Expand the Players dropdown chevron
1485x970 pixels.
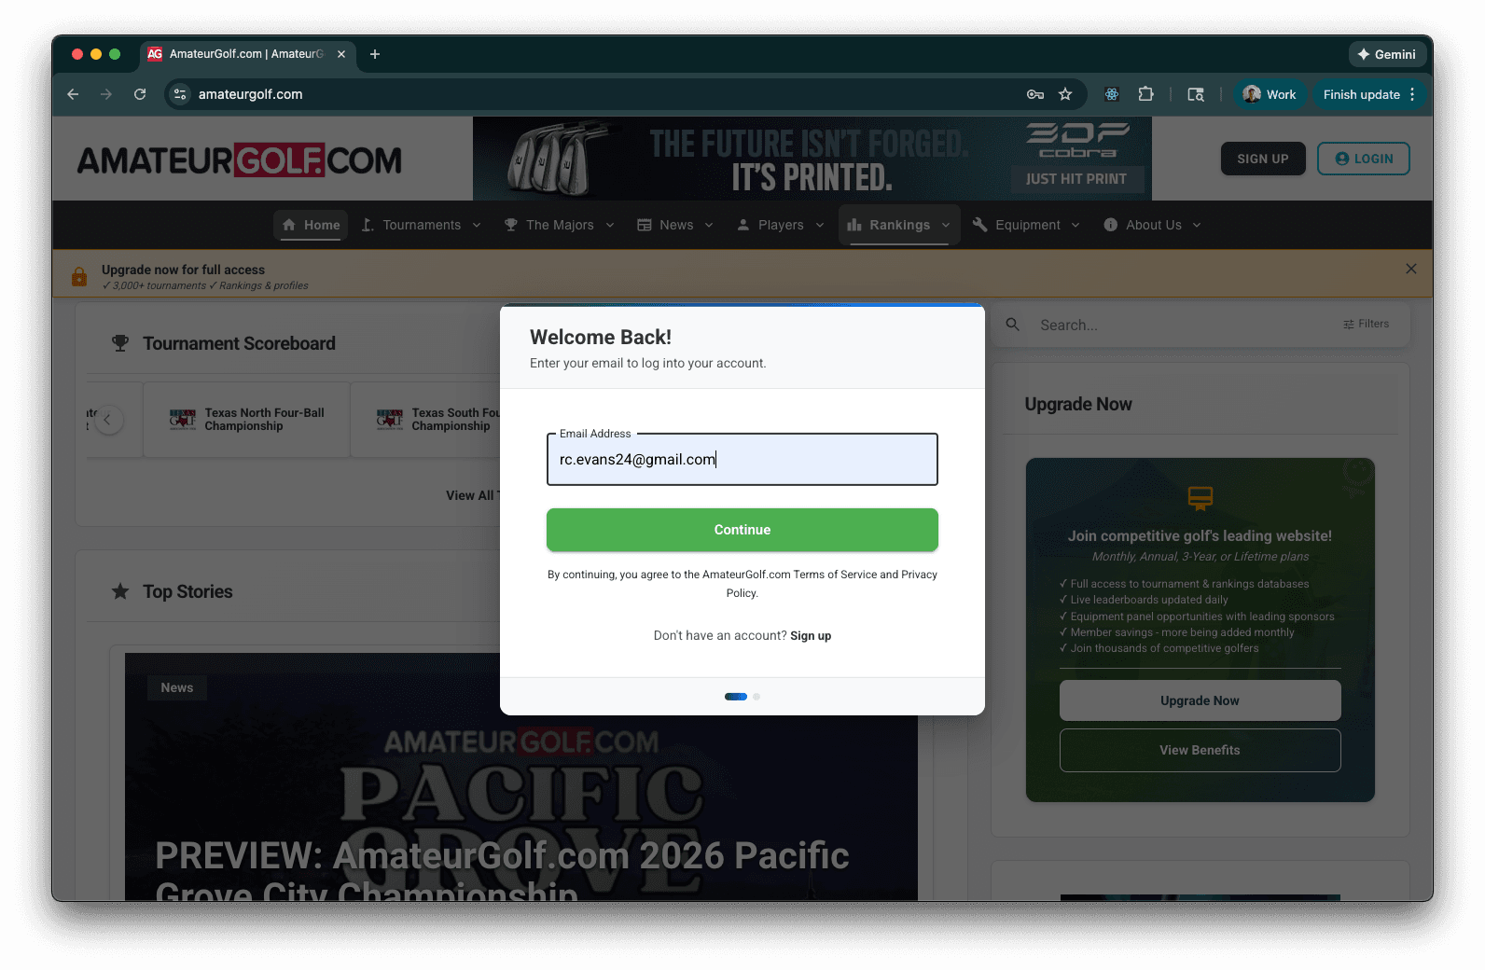pos(820,225)
